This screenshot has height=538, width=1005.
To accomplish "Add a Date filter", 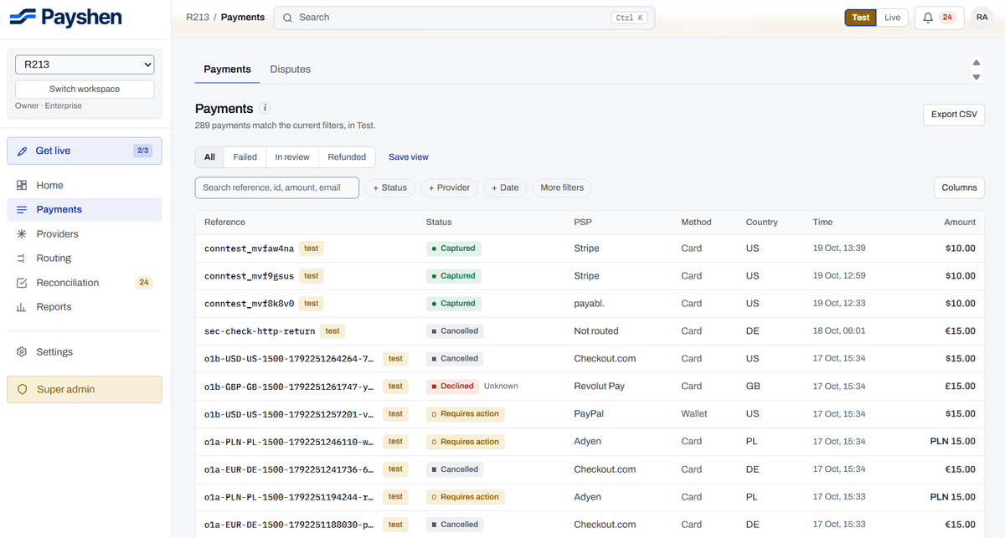I will (505, 187).
